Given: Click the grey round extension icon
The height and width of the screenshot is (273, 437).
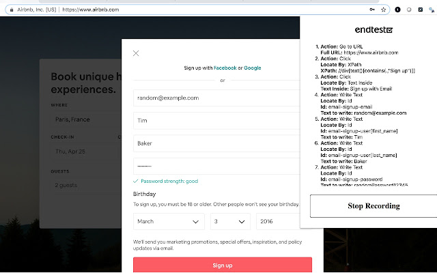Looking at the screenshot, I should tap(409, 10).
